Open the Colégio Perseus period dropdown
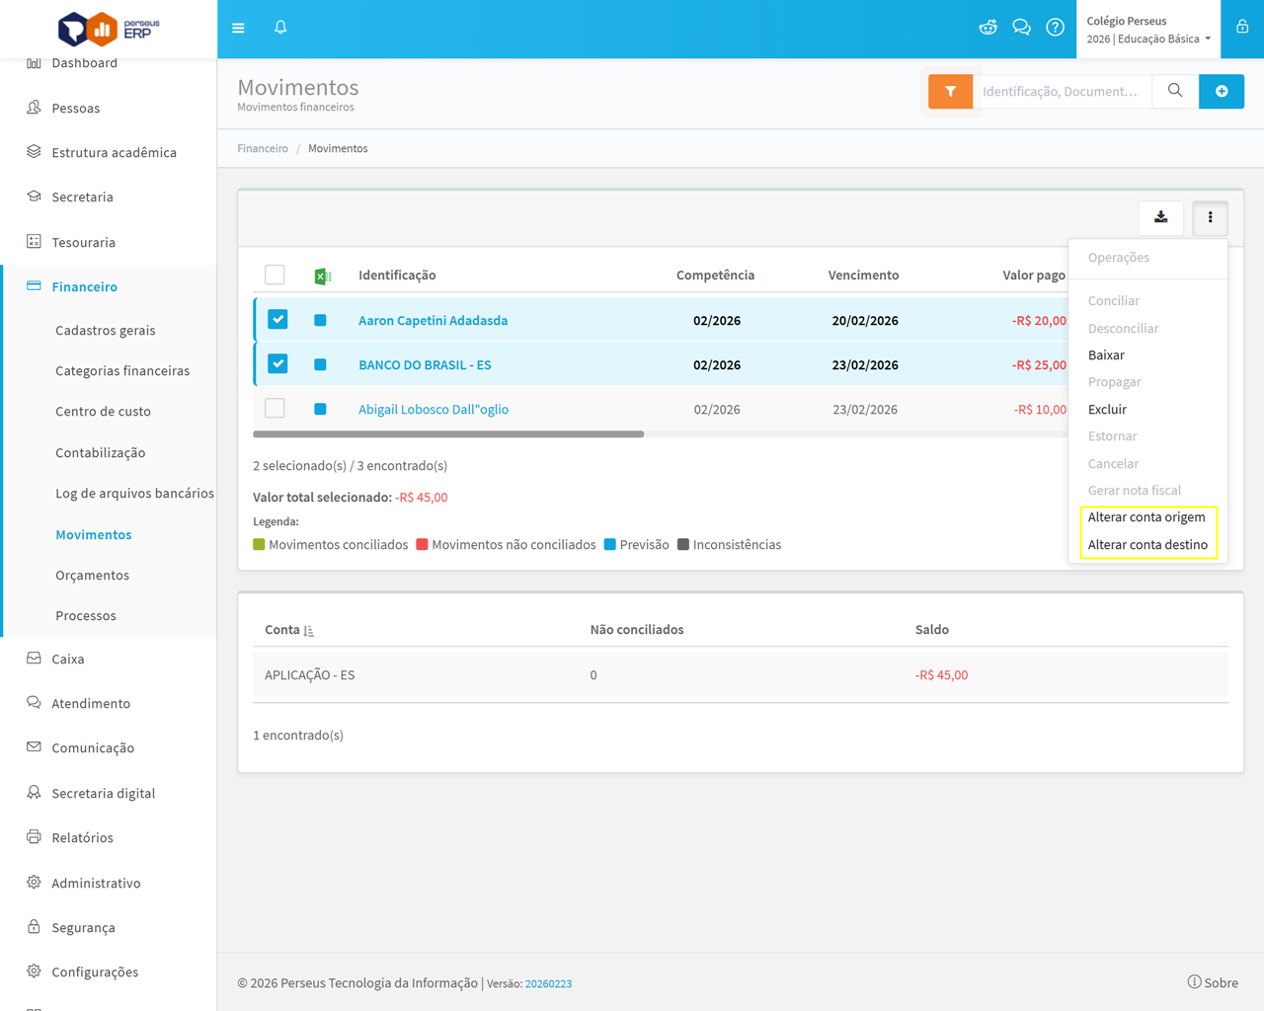 [x=1147, y=30]
